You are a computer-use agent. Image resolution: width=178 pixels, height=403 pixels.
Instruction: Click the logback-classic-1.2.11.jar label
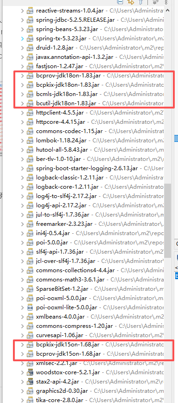(x=70, y=178)
